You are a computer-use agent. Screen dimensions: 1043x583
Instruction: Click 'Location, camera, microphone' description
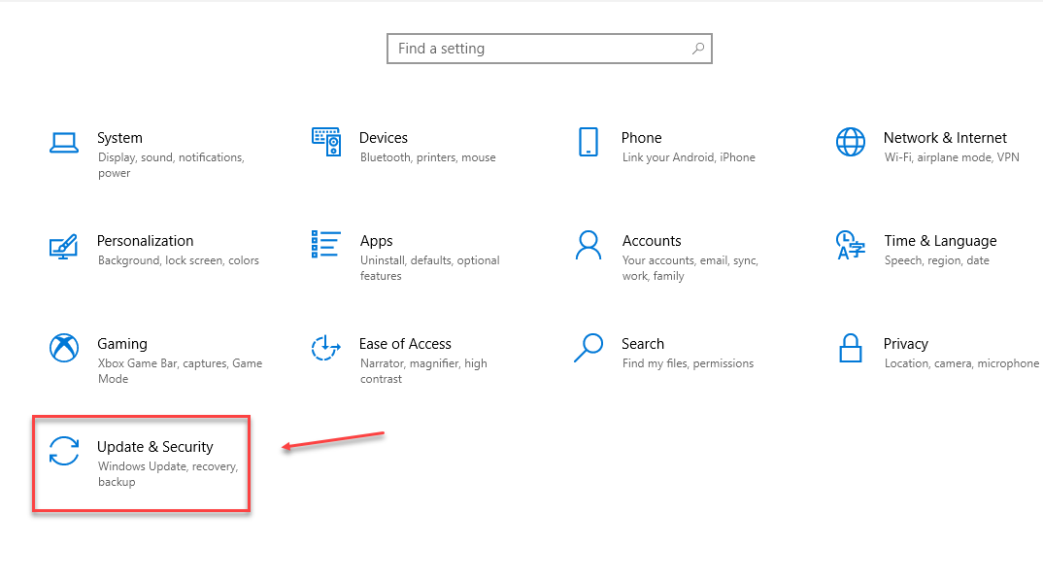[961, 363]
